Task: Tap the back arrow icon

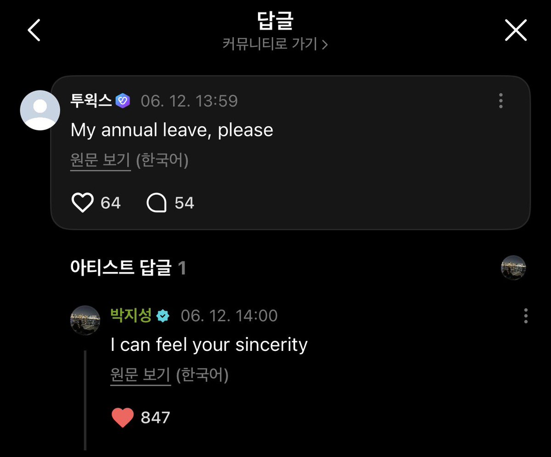Action: coord(34,31)
